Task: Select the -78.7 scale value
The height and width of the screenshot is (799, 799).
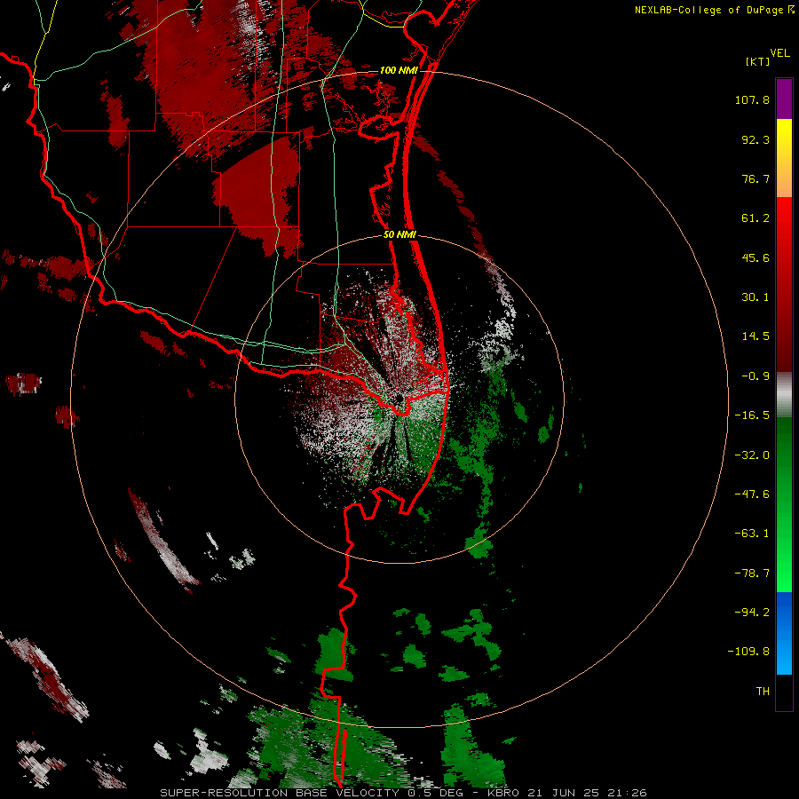Action: (x=752, y=574)
